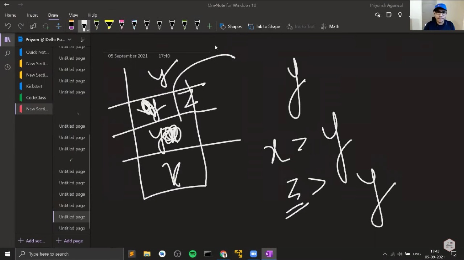Open the Insert ribbon tab
Viewport: 464px width, 260px height.
32,15
